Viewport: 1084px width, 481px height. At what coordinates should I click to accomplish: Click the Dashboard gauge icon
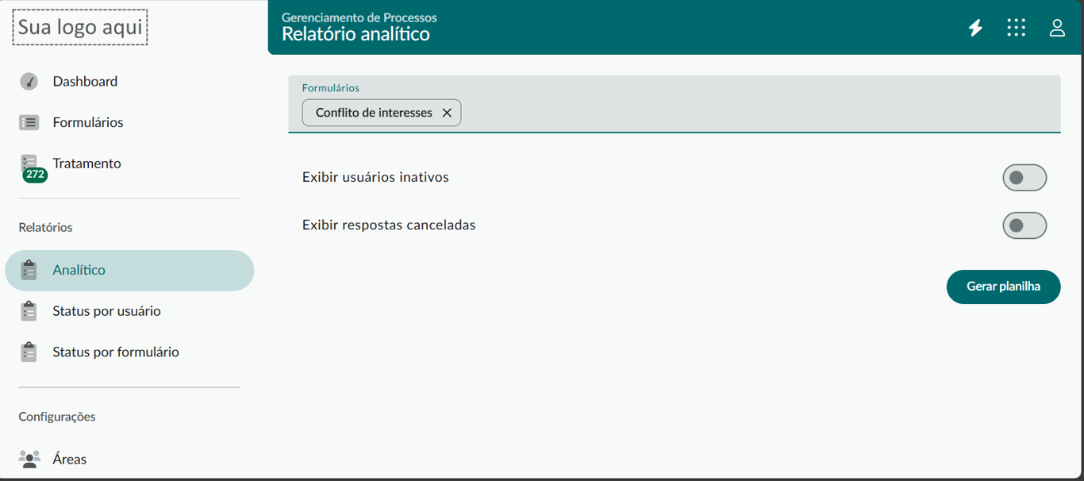pos(29,82)
